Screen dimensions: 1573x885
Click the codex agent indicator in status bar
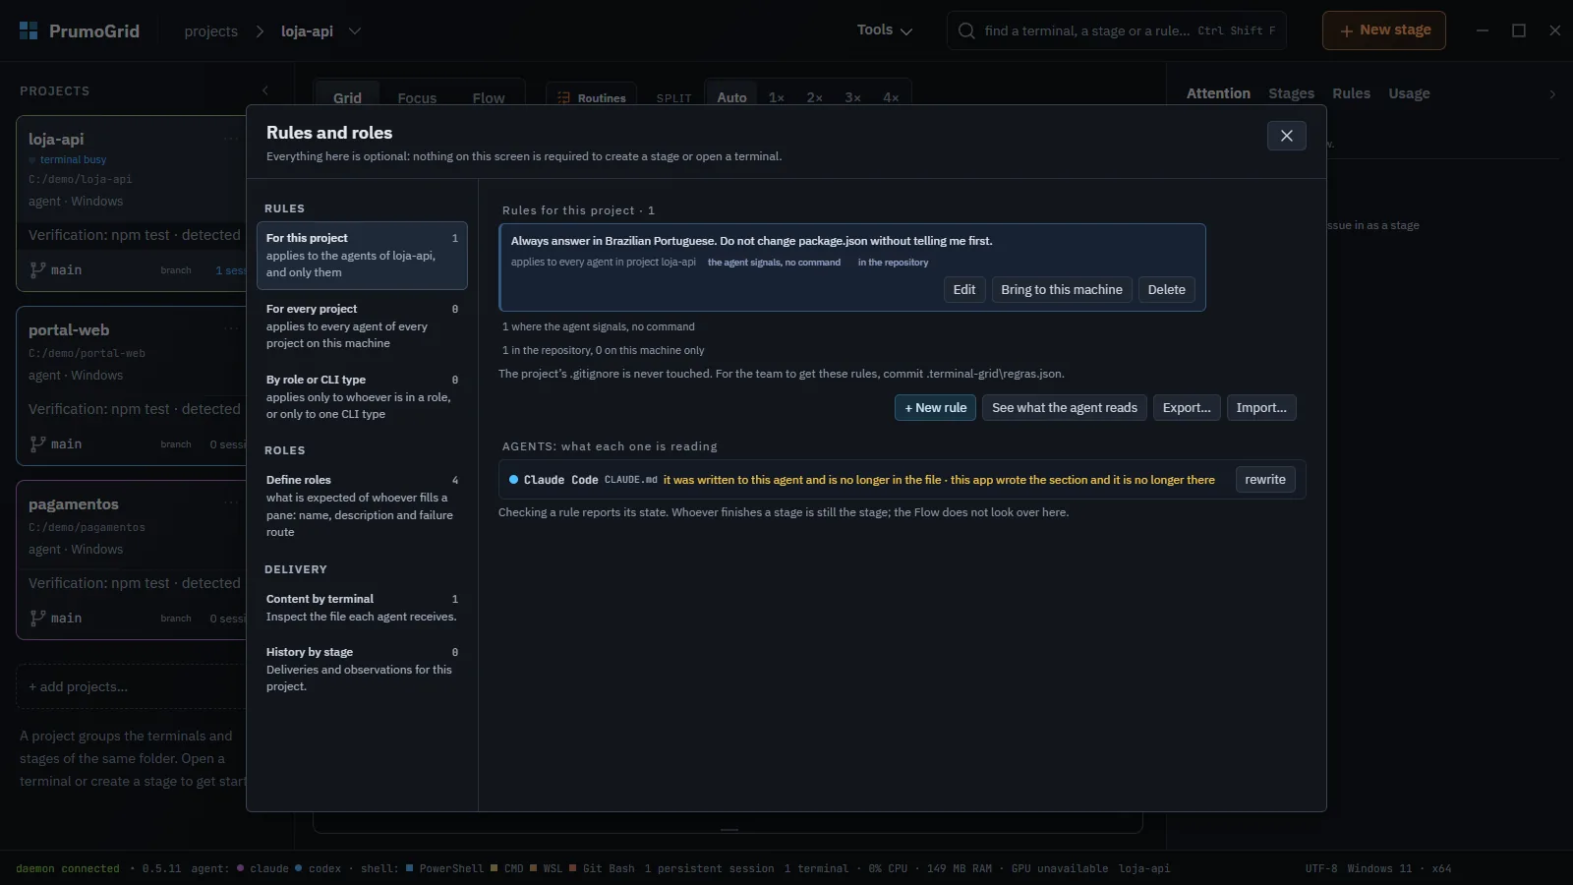point(319,868)
